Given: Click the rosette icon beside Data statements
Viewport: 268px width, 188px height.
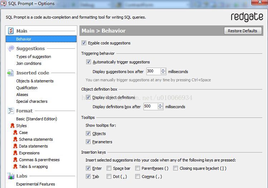Looking at the screenshot, I should (15, 146).
